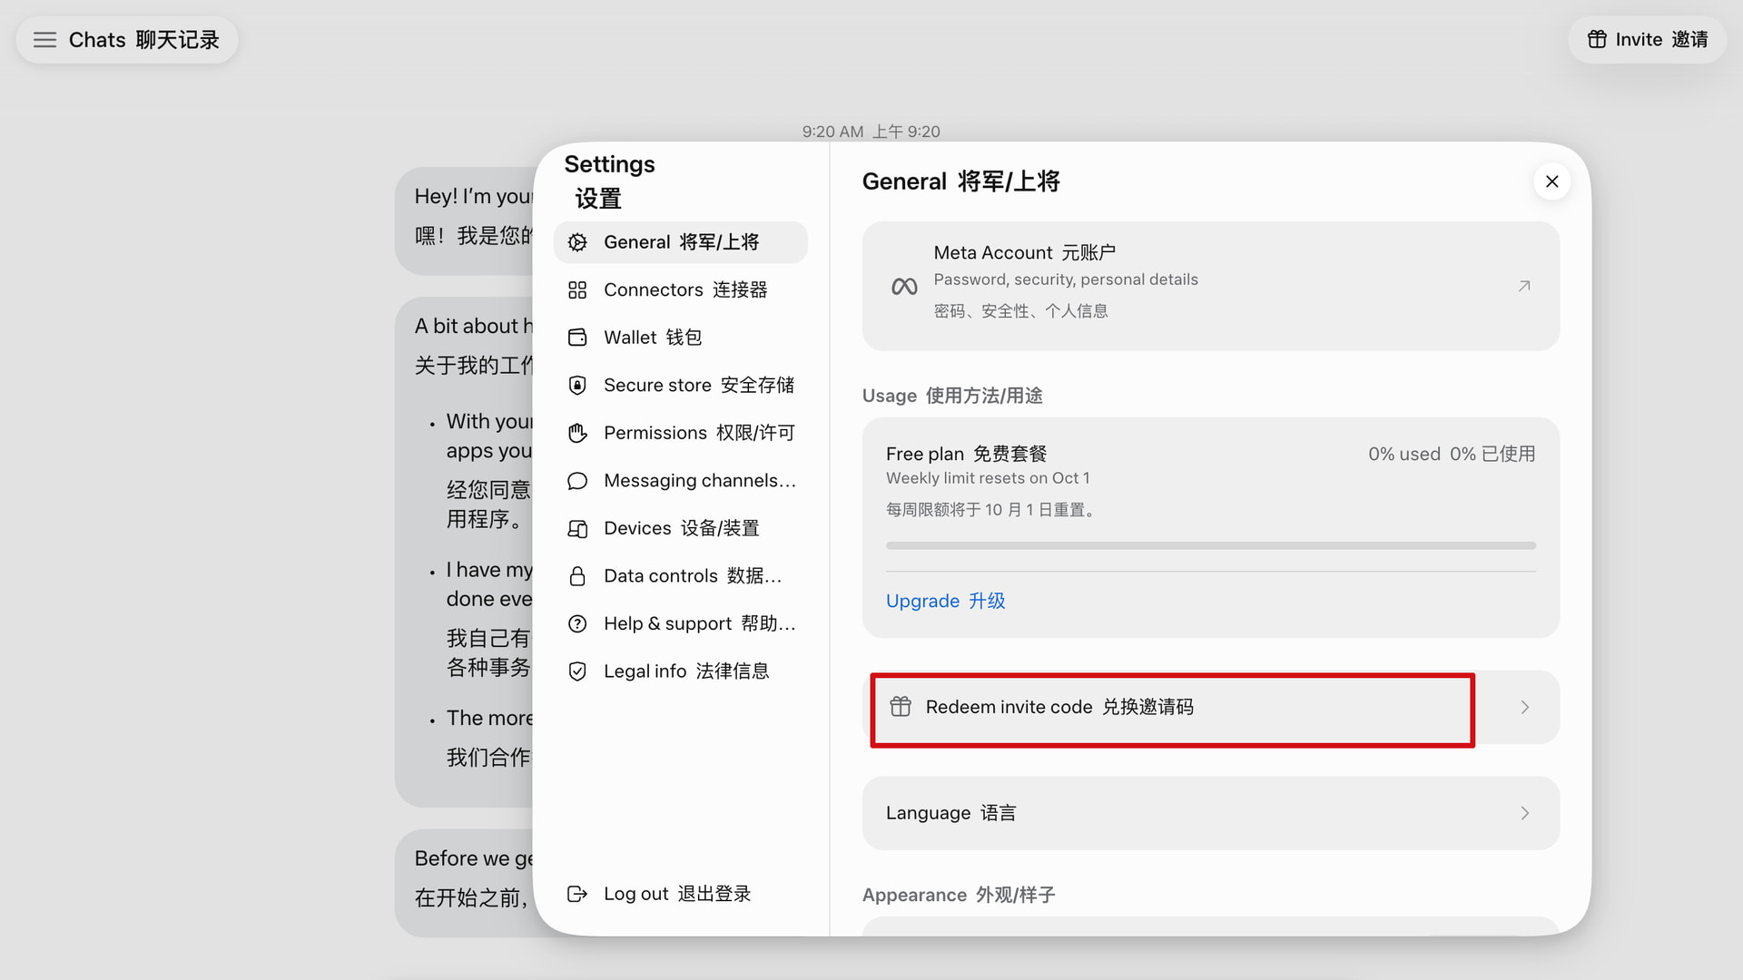Click the Upgrade link
Screen dimensions: 1743x980
click(x=945, y=601)
